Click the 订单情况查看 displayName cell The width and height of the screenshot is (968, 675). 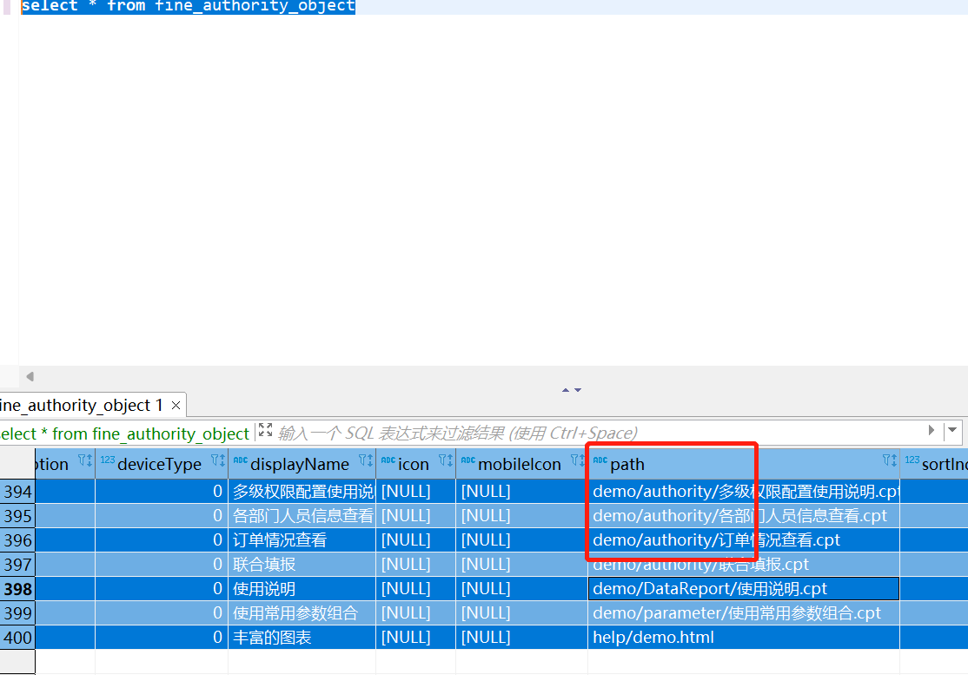click(x=302, y=540)
